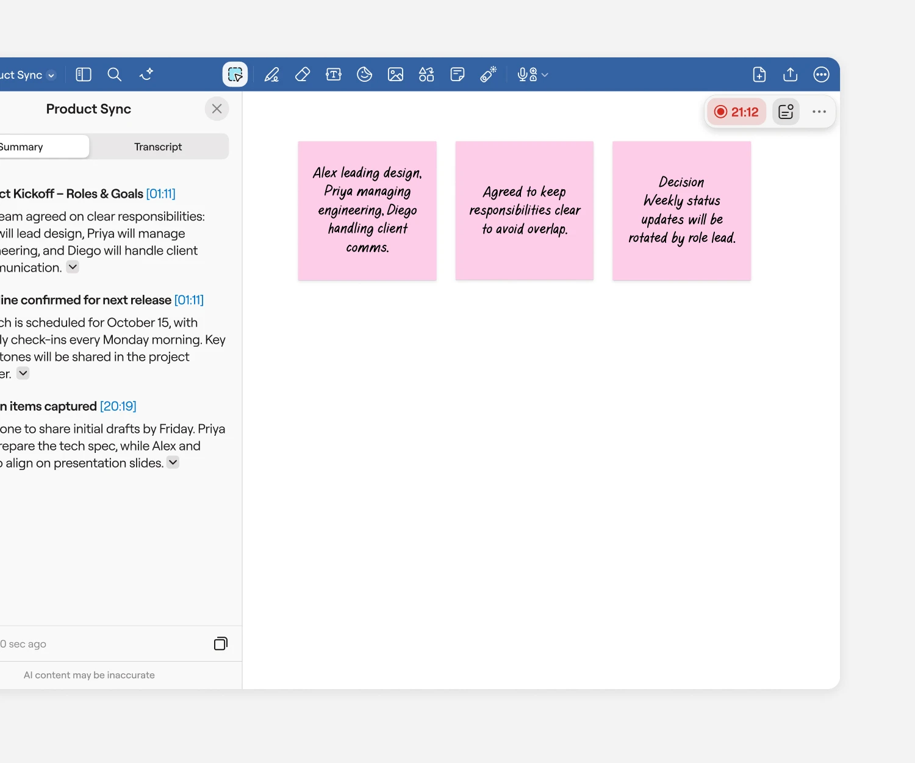
Task: Jump to timestamp 20:19
Action: 118,406
